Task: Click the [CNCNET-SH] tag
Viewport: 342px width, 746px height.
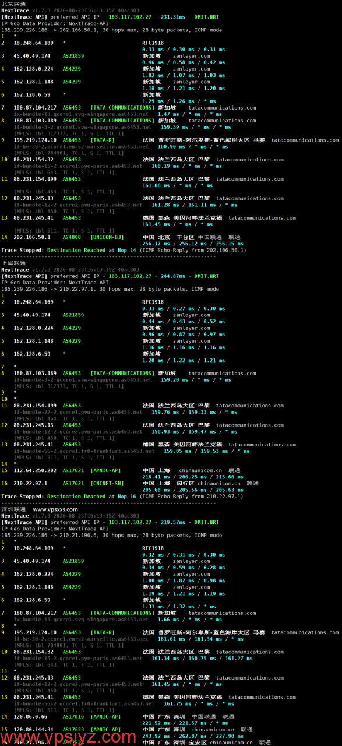Action: (x=107, y=483)
